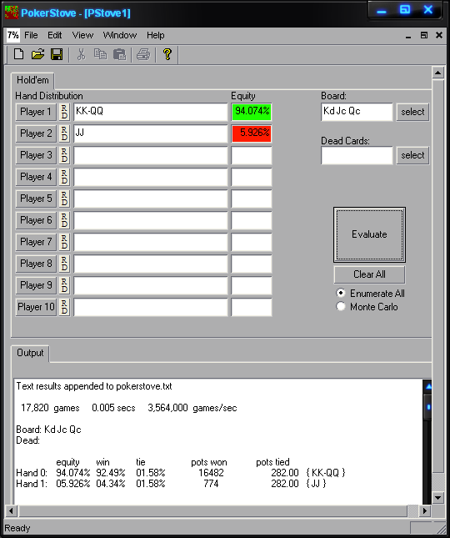450x538 pixels.
Task: Click the Player 6 button
Action: [36, 220]
